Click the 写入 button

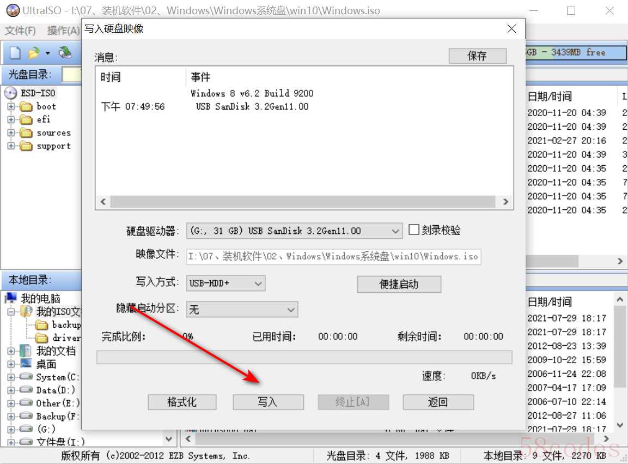(x=268, y=402)
